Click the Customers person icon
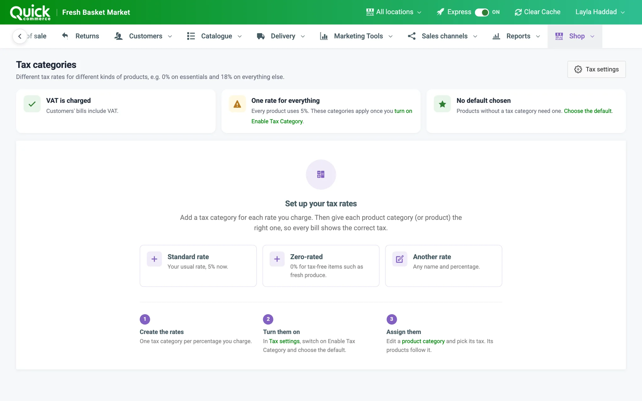The height and width of the screenshot is (401, 642). point(118,36)
